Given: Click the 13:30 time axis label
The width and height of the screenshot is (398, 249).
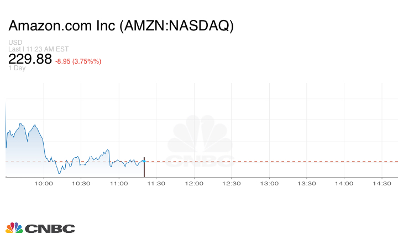Looking at the screenshot, I should click(x=307, y=184).
